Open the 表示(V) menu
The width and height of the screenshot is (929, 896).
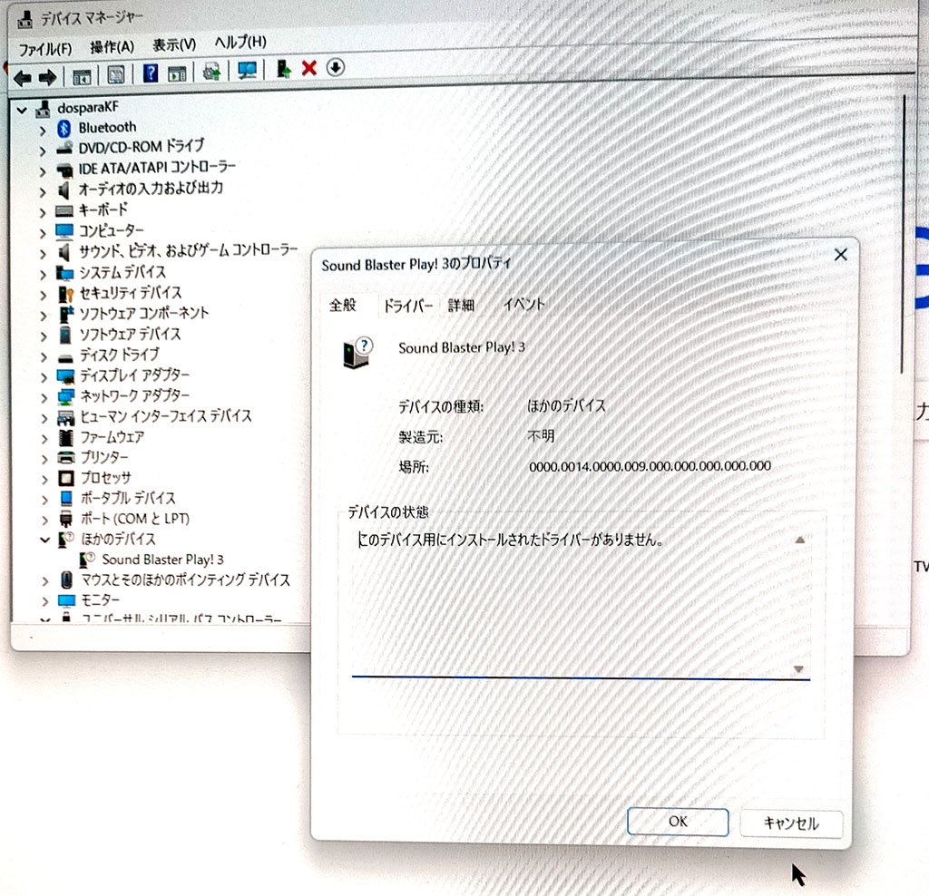tap(174, 45)
